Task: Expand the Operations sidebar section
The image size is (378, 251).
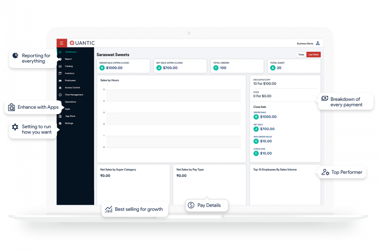Action: 70,101
